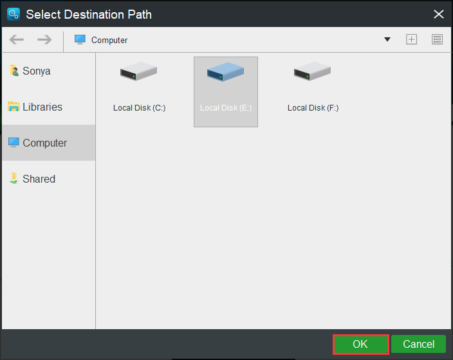
Task: Click the Local Disk (F:) label
Action: [313, 108]
